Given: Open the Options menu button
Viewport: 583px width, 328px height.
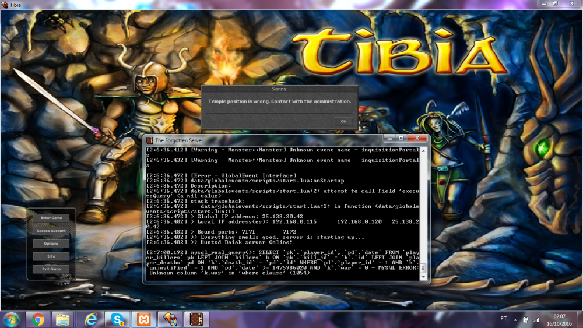Looking at the screenshot, I should 51,244.
